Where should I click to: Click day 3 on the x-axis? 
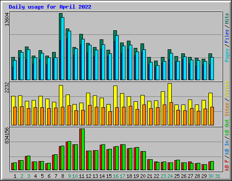click(29, 176)
